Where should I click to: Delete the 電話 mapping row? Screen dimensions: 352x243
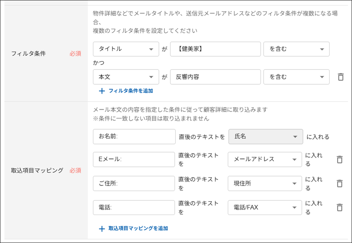coord(340,207)
